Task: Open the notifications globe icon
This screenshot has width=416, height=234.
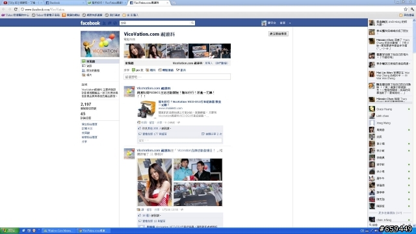Action: click(115, 23)
